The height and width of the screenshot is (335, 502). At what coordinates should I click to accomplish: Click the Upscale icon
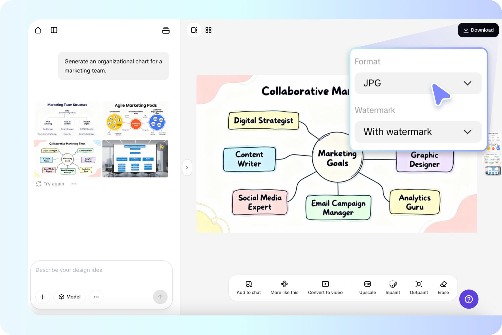[x=367, y=287]
